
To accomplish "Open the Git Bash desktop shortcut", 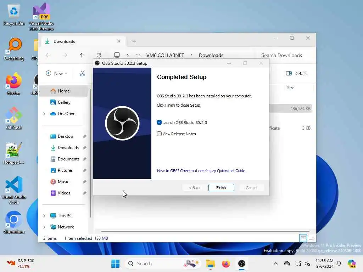I will click(14, 118).
